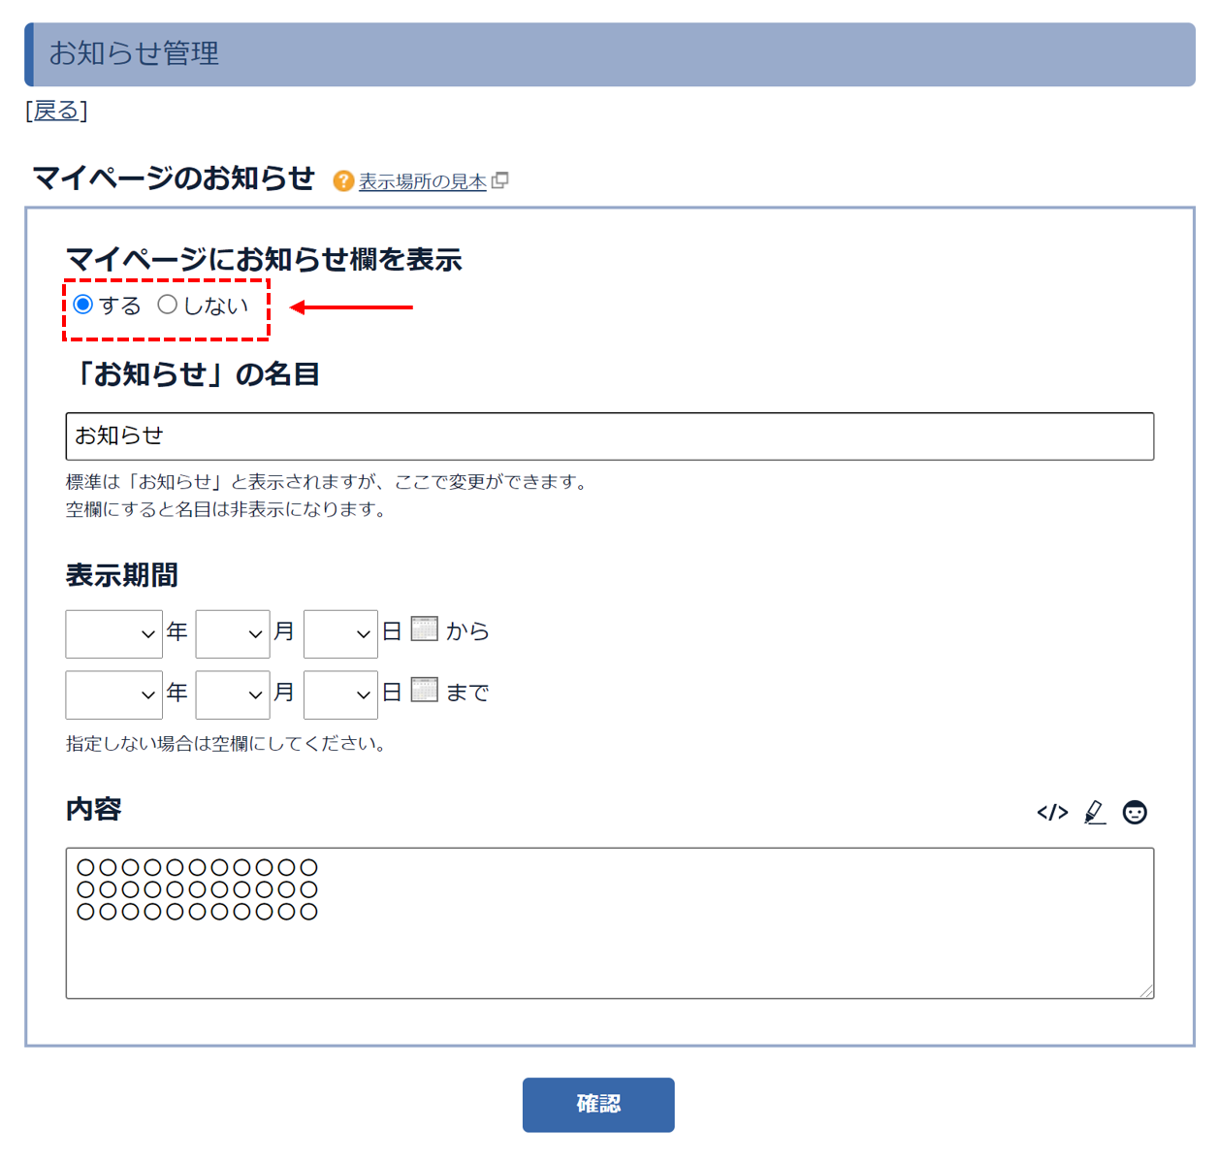Image resolution: width=1219 pixels, height=1161 pixels.
Task: Open the start month dropdown in 表示期間
Action: (x=233, y=633)
